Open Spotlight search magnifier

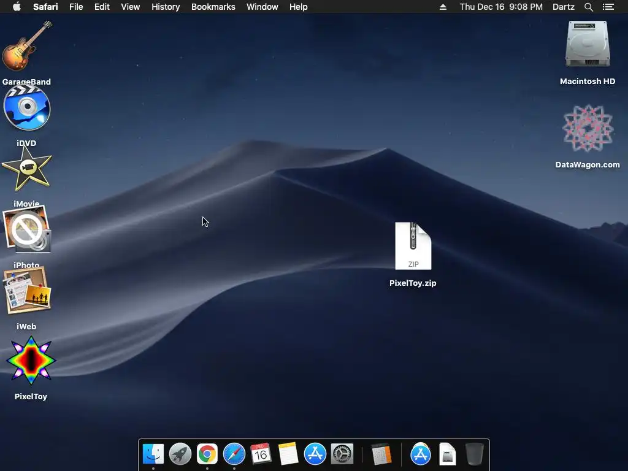(x=588, y=7)
